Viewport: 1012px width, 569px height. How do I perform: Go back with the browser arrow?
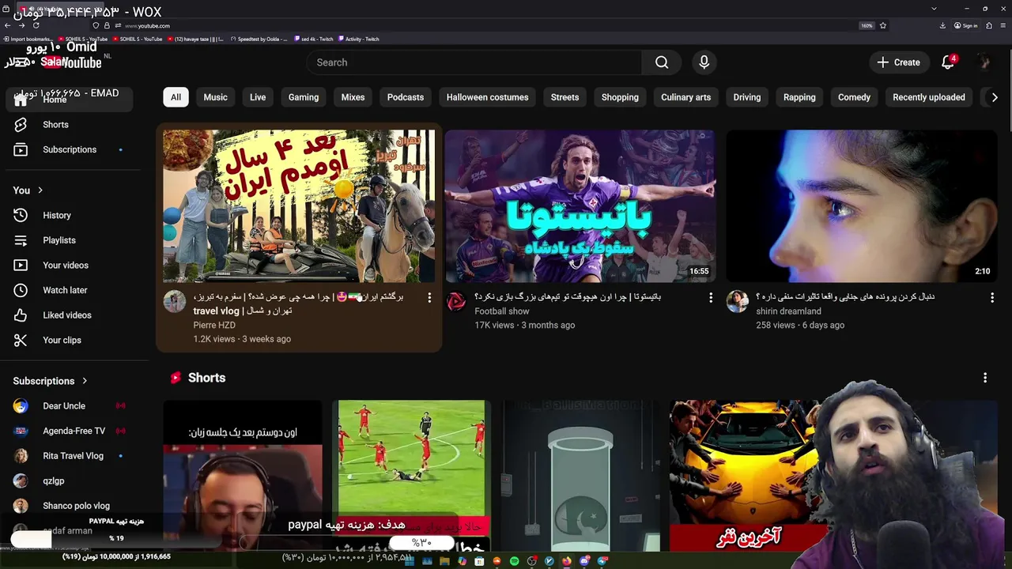point(8,25)
